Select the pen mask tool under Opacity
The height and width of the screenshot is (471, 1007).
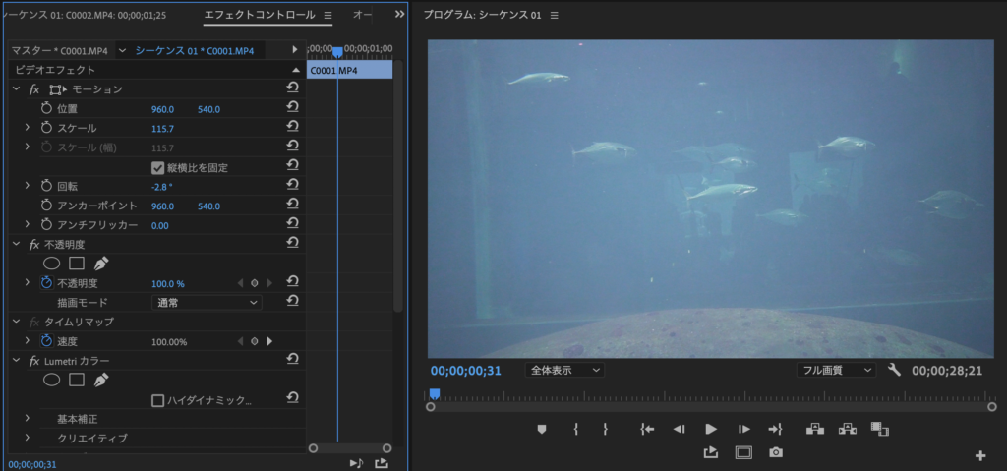point(101,264)
